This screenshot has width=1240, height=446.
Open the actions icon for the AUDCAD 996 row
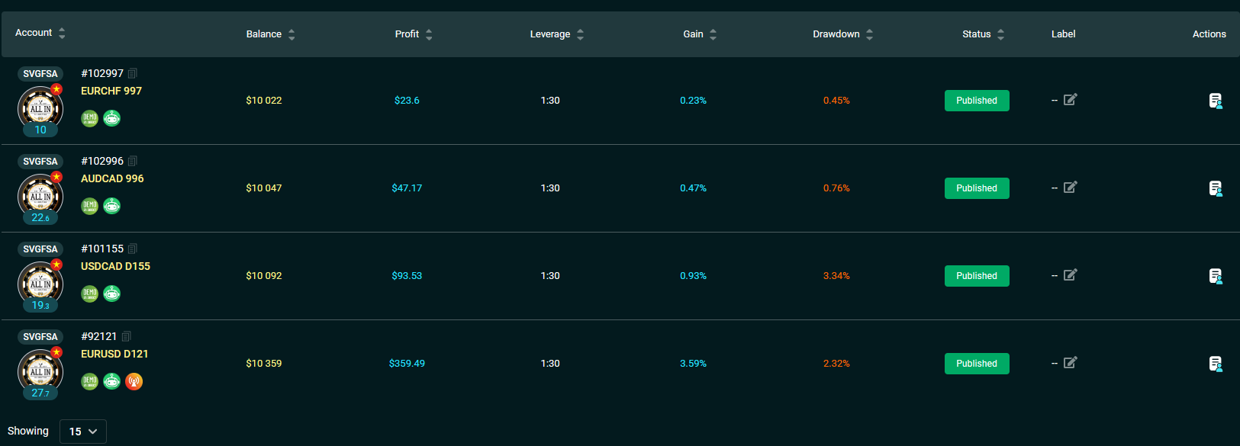(x=1216, y=188)
